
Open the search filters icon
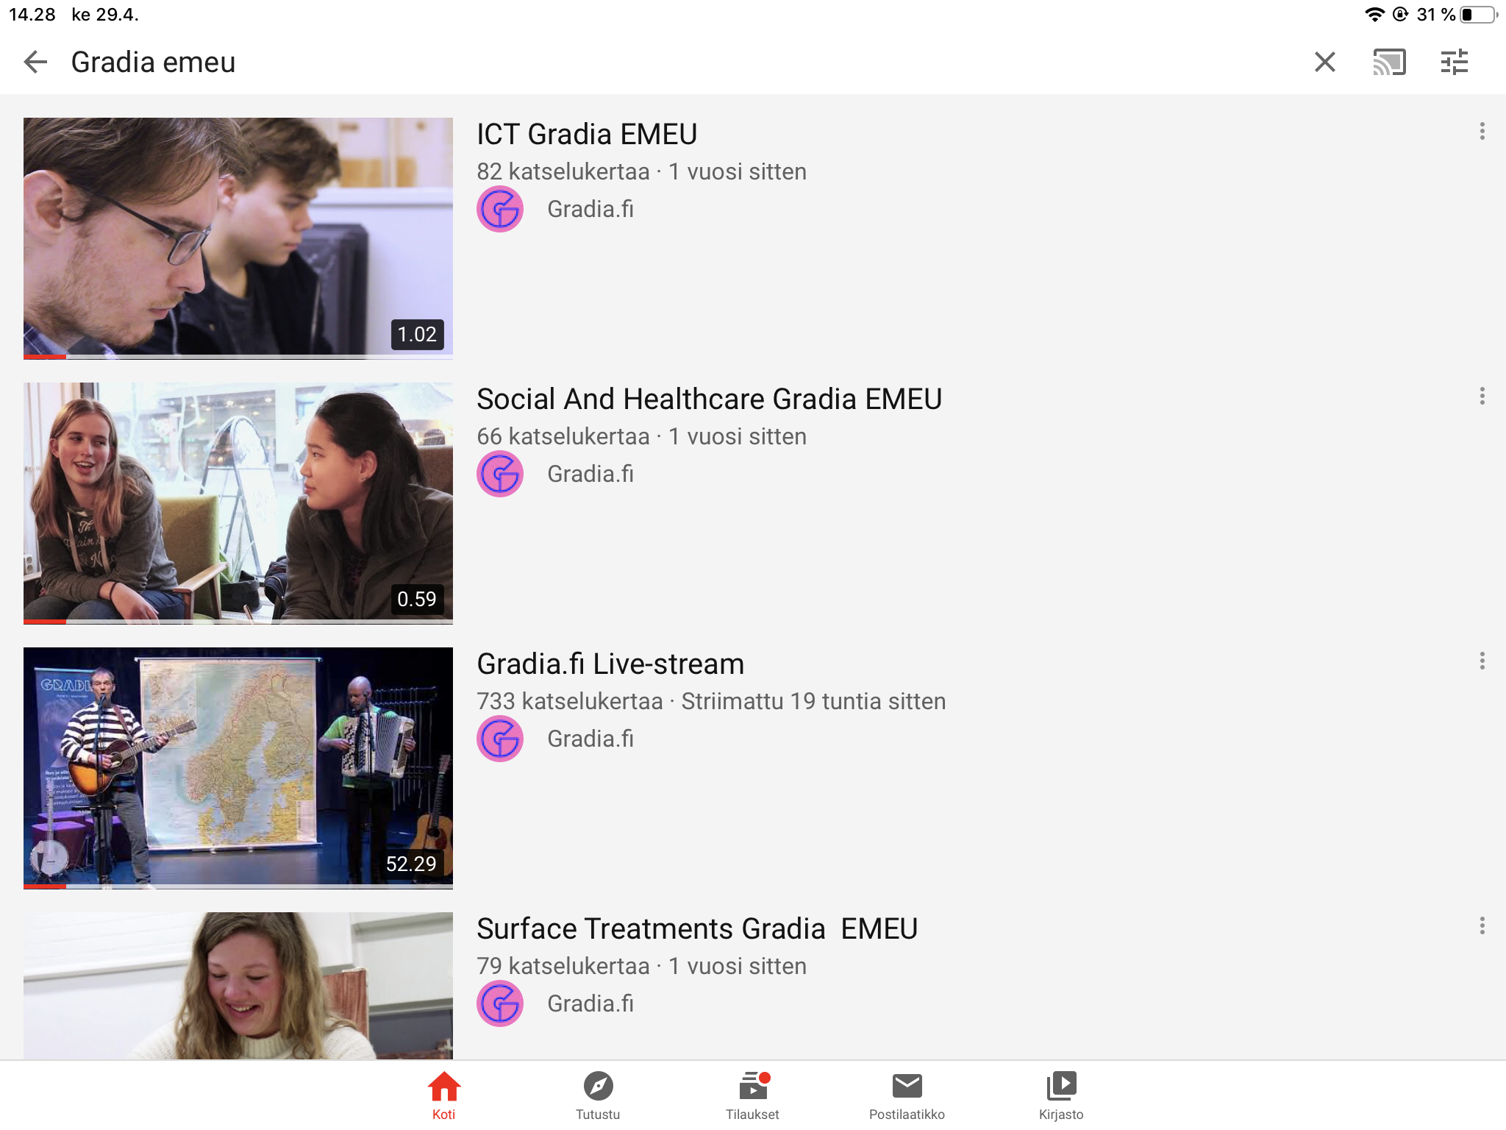point(1454,63)
